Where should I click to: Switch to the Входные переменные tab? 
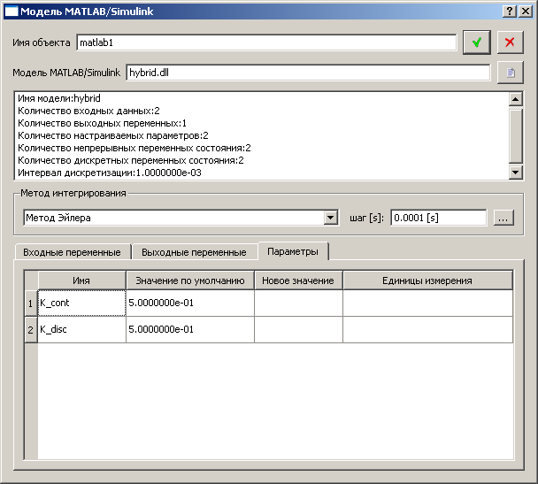[x=72, y=252]
